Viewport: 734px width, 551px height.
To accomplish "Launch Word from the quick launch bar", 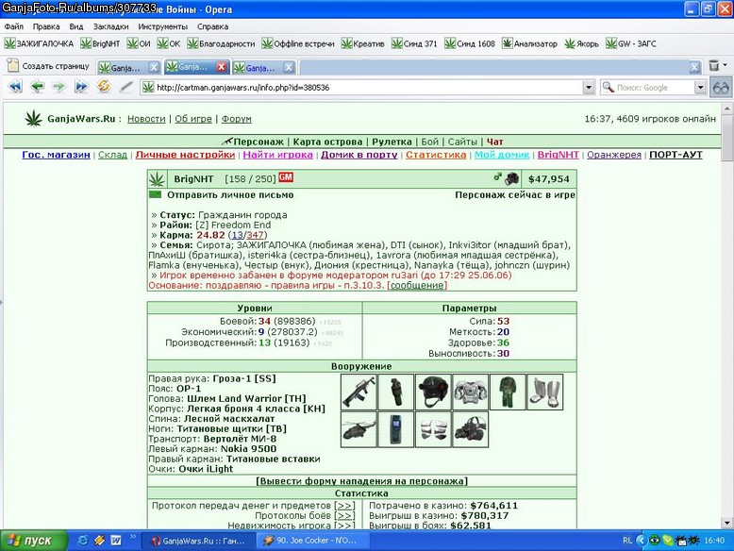I will [116, 541].
